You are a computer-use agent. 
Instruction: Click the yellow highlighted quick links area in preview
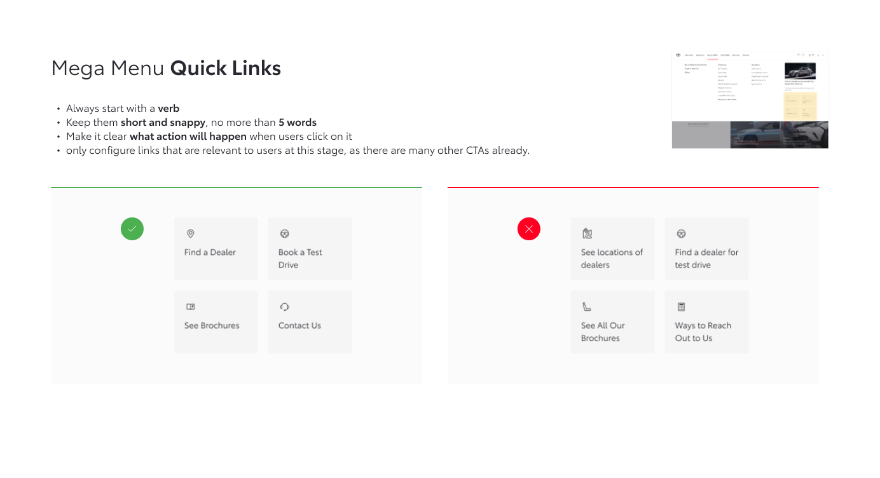(x=800, y=106)
